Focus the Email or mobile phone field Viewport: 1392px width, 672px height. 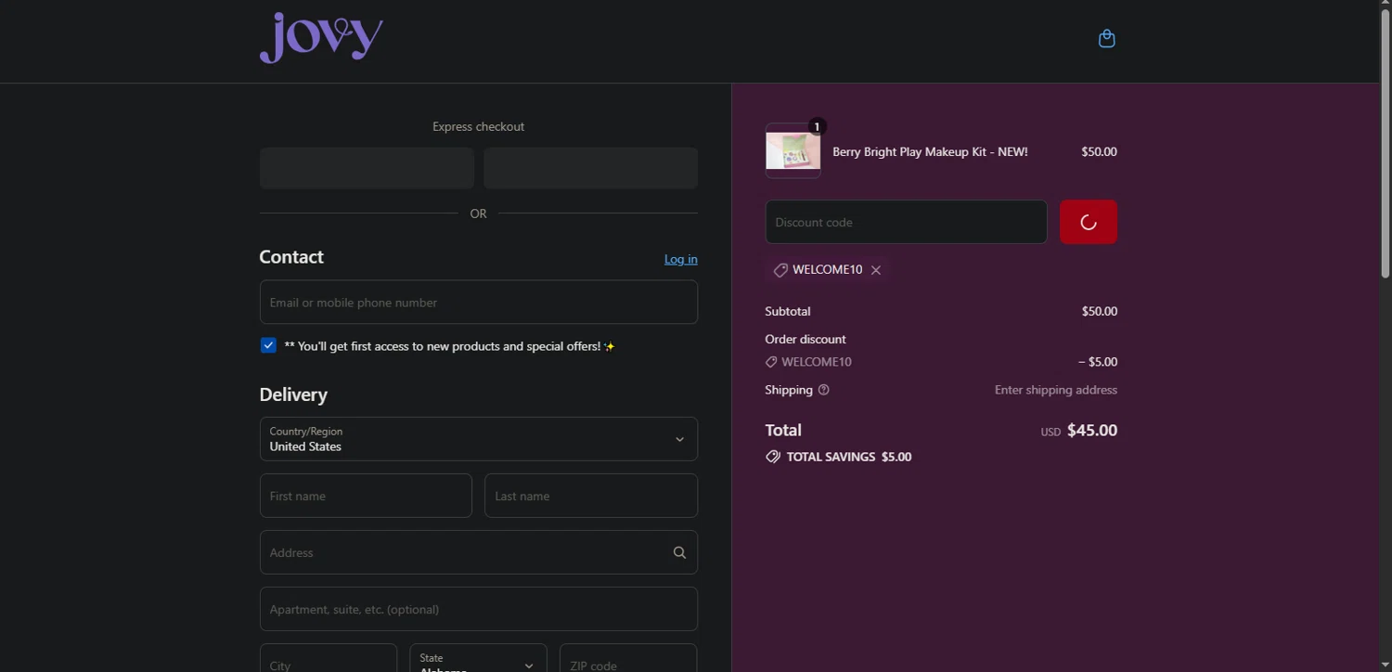479,303
